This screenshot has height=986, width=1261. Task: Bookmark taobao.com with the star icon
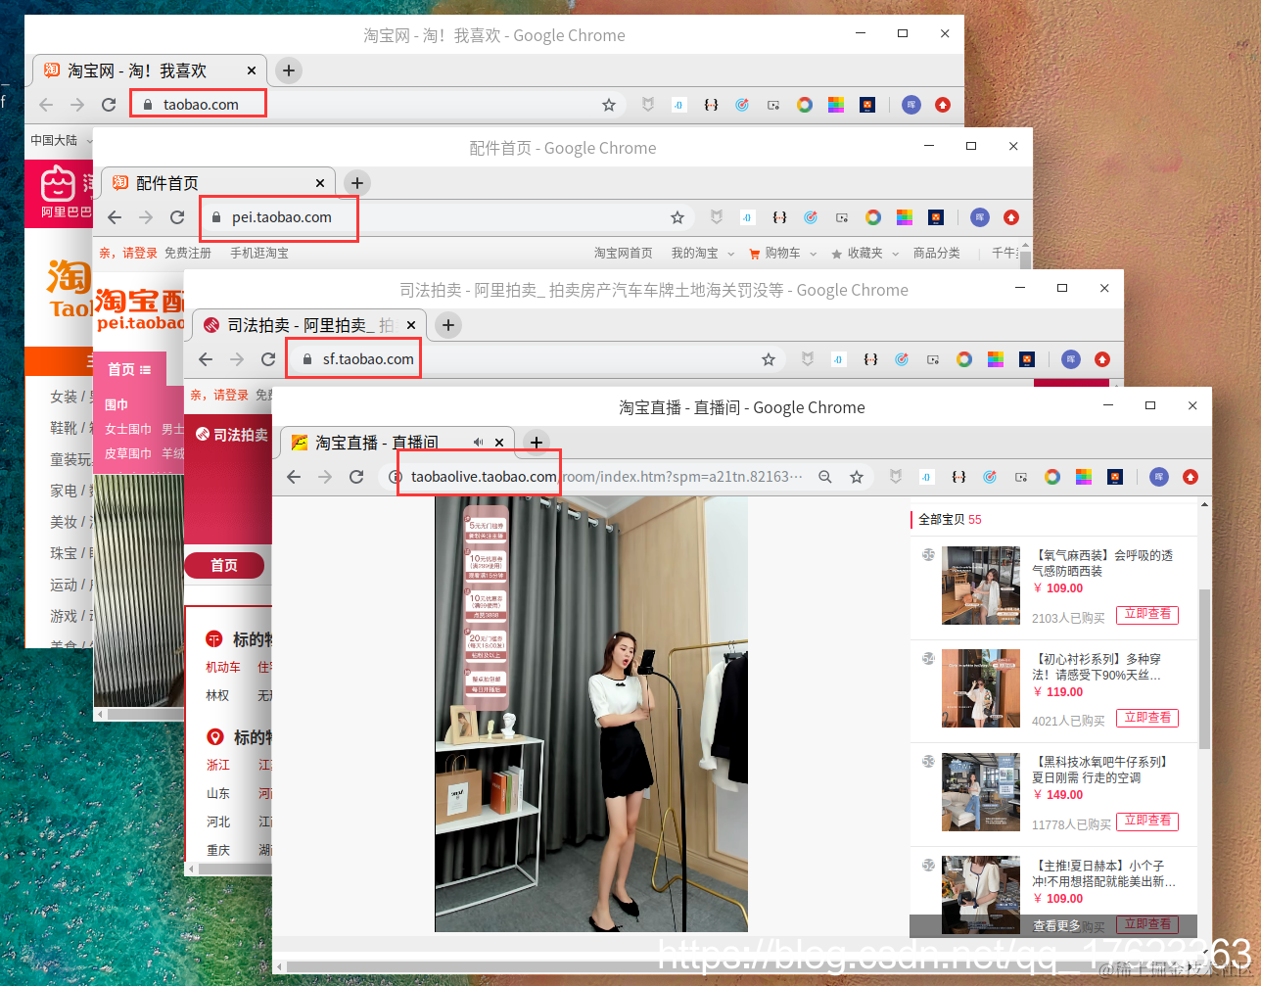click(x=609, y=105)
